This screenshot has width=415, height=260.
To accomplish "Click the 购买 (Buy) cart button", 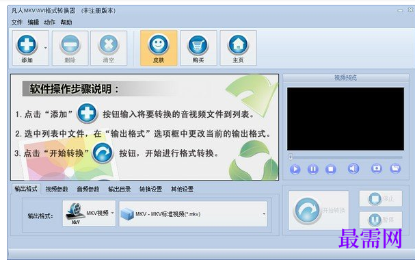I will click(198, 48).
